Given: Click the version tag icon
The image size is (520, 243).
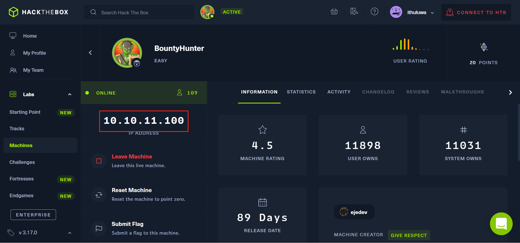Looking at the screenshot, I should coord(11,233).
